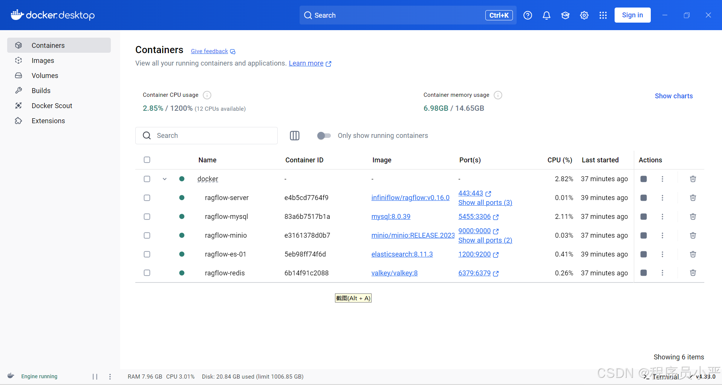Select the ragflow-server checkbox

[x=147, y=198]
